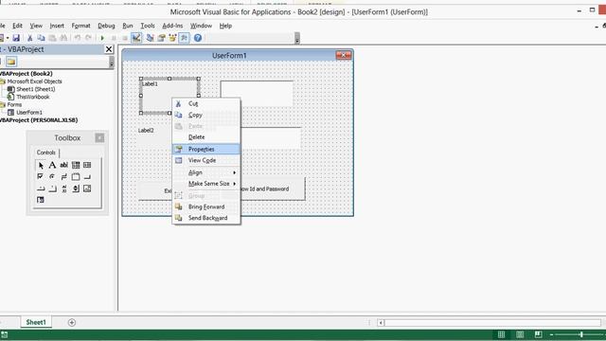Open the View menu
Screen dimensions: 606x341
pos(36,26)
